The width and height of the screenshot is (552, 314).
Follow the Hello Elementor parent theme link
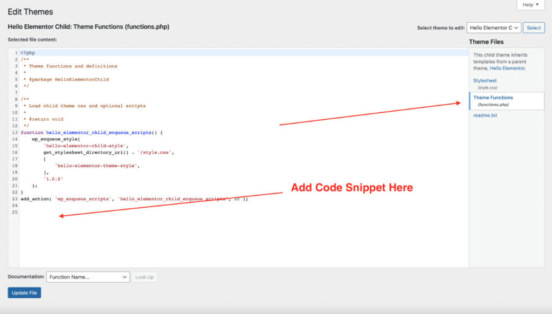pos(507,69)
